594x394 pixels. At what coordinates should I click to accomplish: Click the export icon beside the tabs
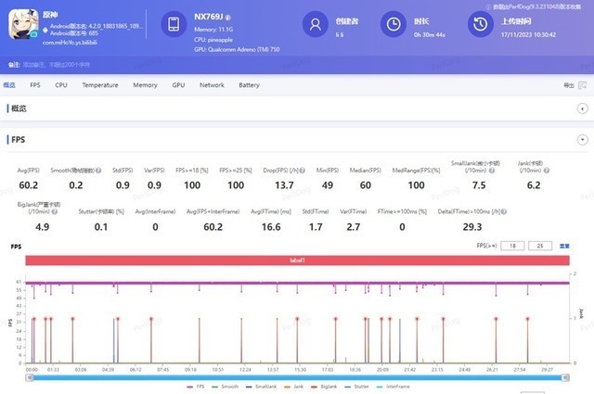(569, 85)
